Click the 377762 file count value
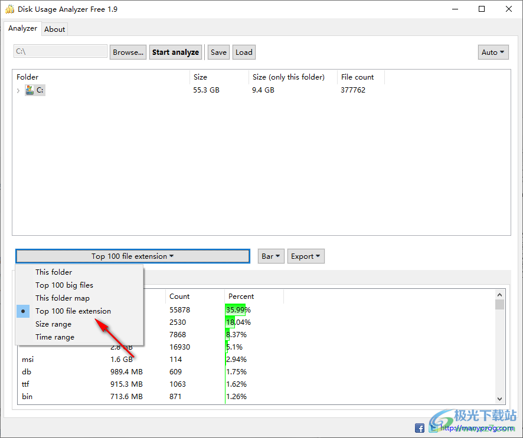The height and width of the screenshot is (438, 523). pos(353,90)
